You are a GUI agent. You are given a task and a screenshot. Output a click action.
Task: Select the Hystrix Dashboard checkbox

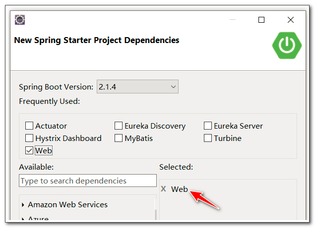point(29,138)
